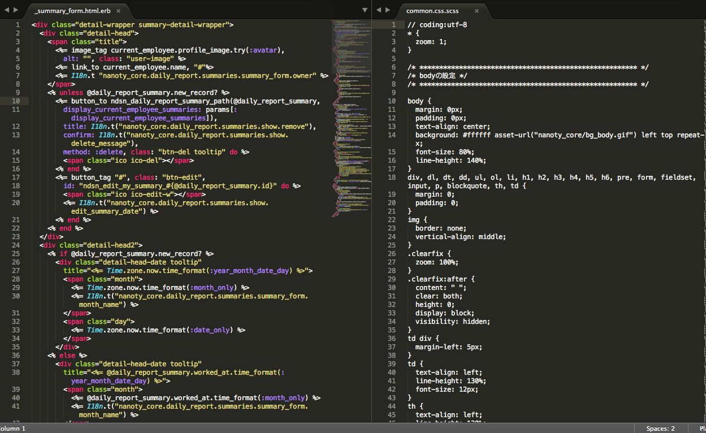Click the 'div class="detail-wrapper summary-detail-wrapper"' line
706x433 pixels.
coord(133,25)
